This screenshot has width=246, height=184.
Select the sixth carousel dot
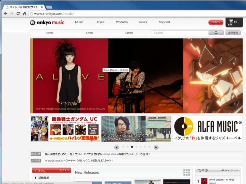[145, 147]
